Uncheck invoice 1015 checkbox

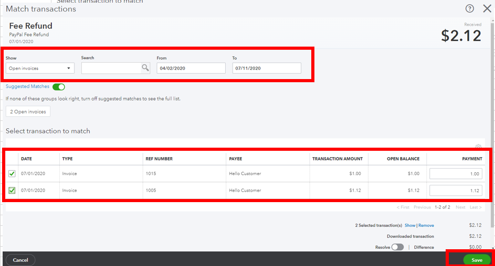pos(12,173)
